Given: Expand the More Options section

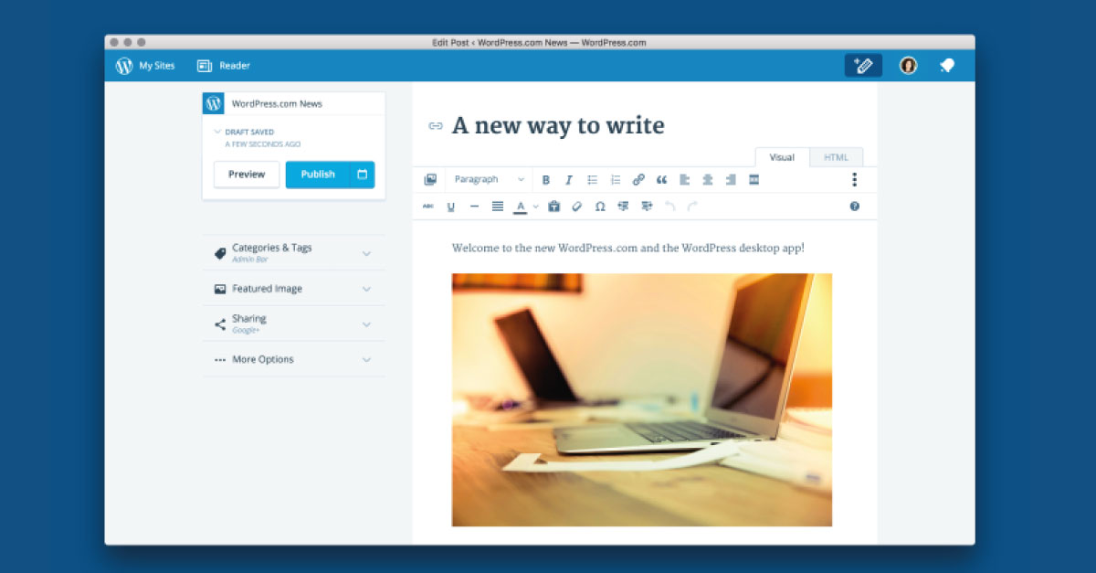Looking at the screenshot, I should pos(293,359).
